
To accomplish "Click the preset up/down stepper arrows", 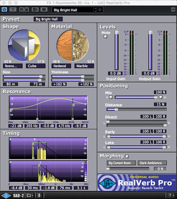I will coord(95,10).
